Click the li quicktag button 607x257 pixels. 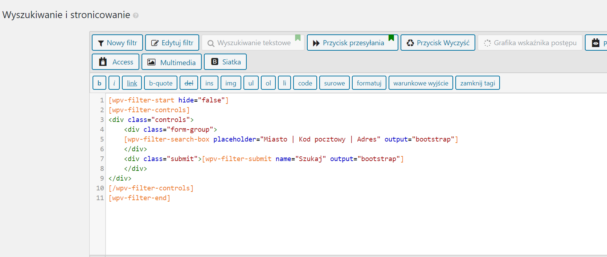(x=284, y=83)
